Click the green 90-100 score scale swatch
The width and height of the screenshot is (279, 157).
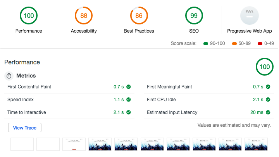click(206, 43)
